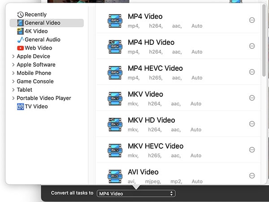Click the Apple Device label
This screenshot has height=202, width=269.
point(34,56)
